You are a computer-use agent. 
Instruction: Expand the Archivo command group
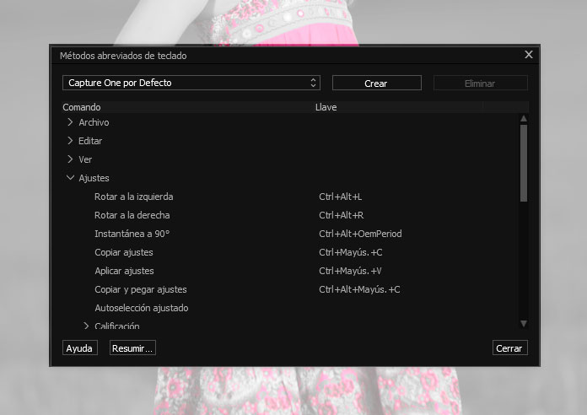tap(70, 122)
